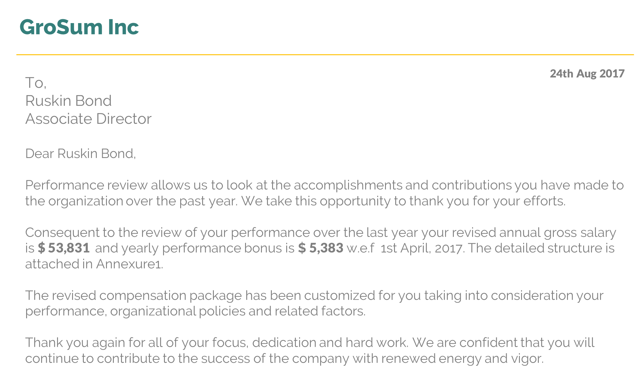Click the GroSum Inc company heading
Screen dimensions: 640x371
pyautogui.click(x=79, y=27)
